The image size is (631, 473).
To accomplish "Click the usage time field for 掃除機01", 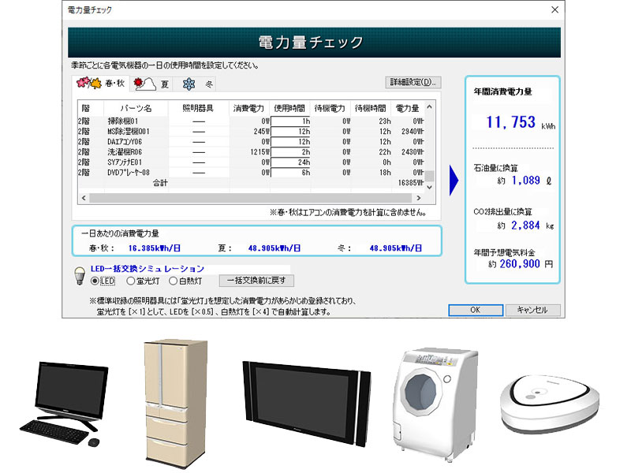I will coord(292,119).
